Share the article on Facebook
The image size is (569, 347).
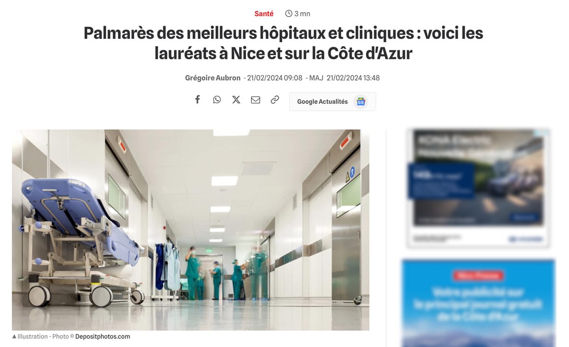click(x=198, y=100)
